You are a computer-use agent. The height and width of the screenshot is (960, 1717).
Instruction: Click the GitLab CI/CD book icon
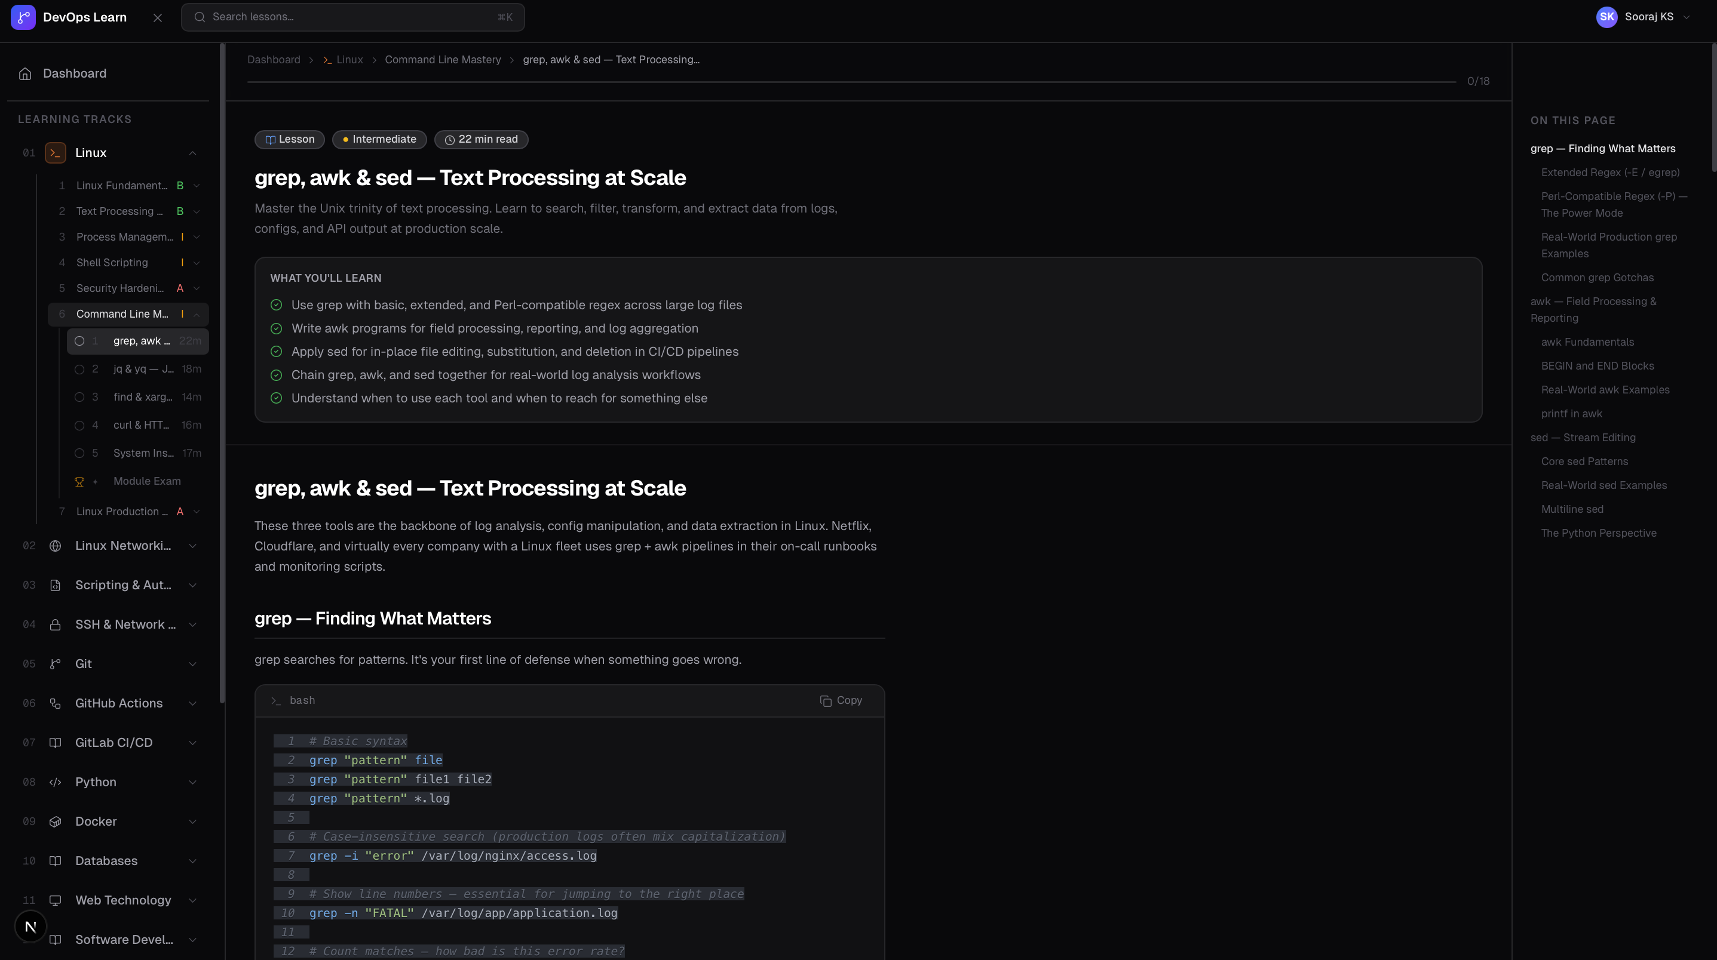pyautogui.click(x=56, y=743)
